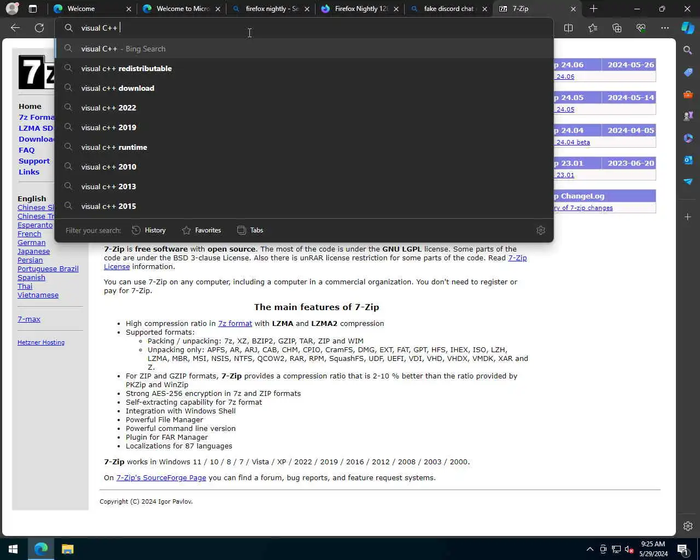This screenshot has height=560, width=700.
Task: Filter search by History
Action: tap(149, 230)
